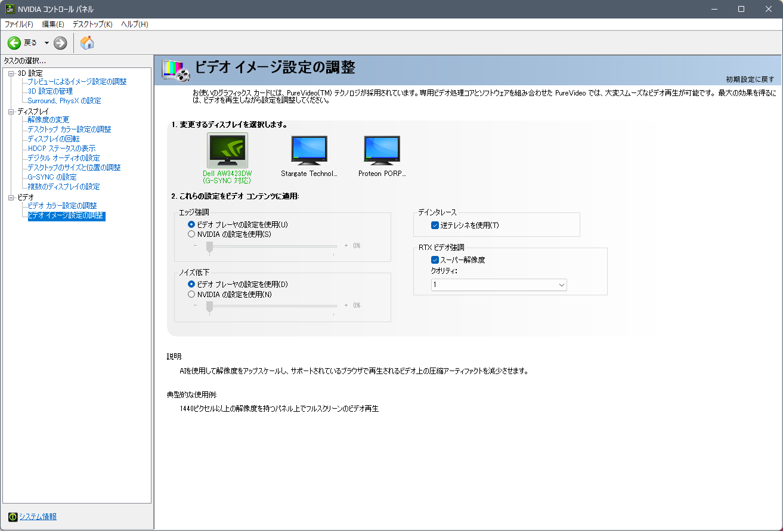Open the ファイル(F) menu
Image resolution: width=783 pixels, height=531 pixels.
[x=19, y=24]
